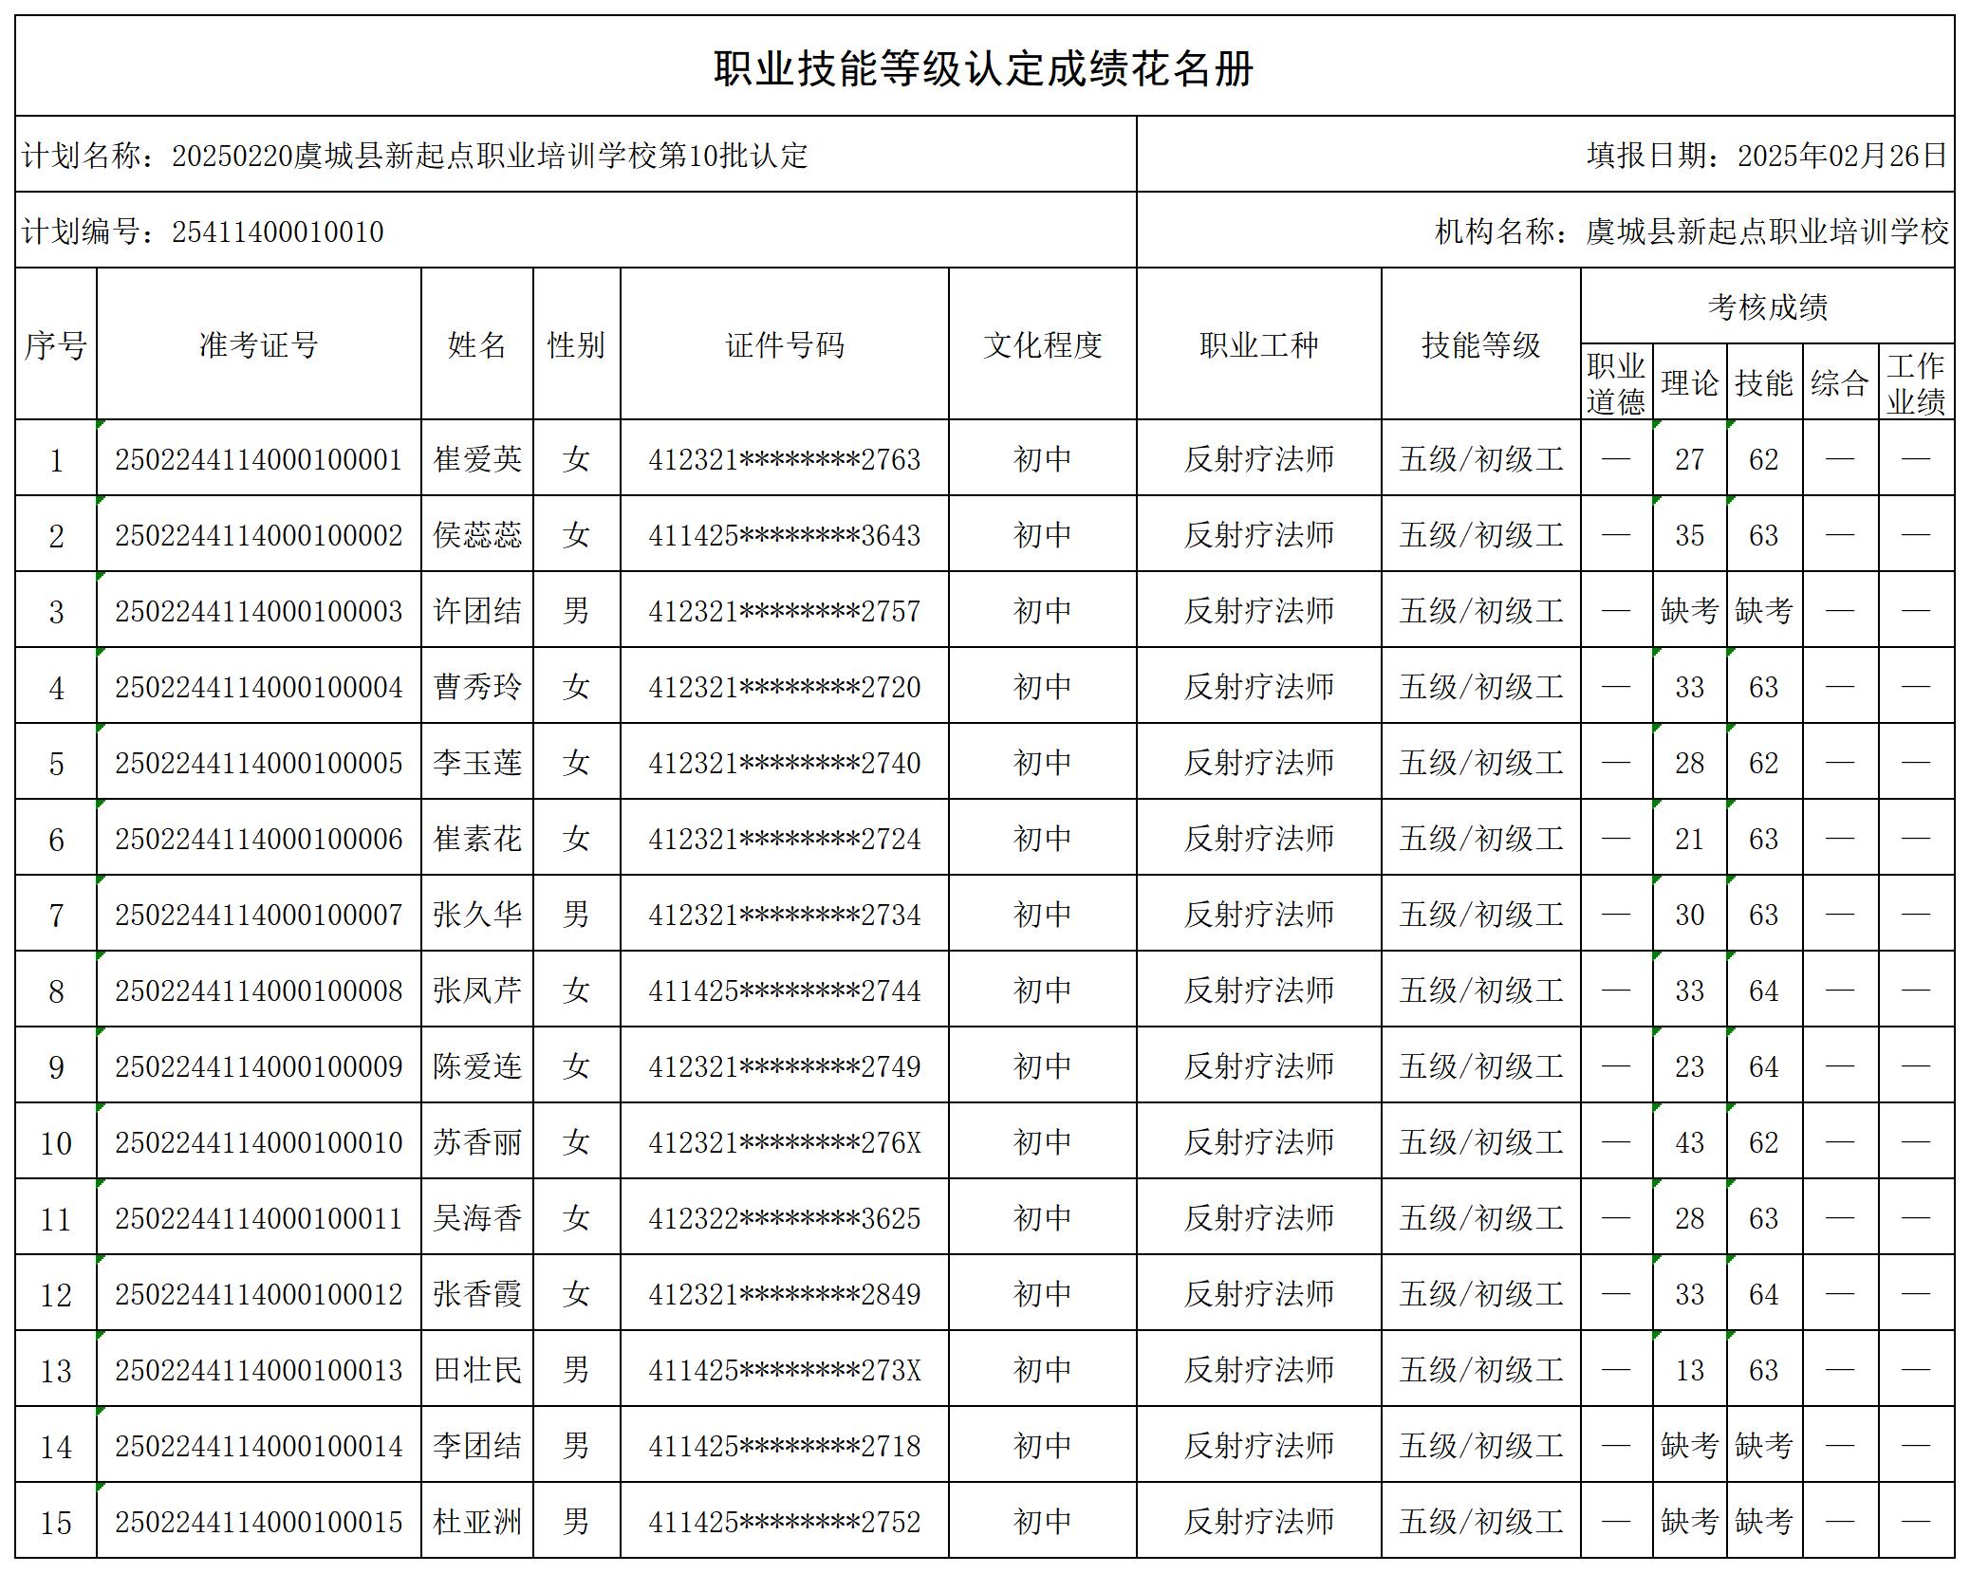The height and width of the screenshot is (1573, 1970).
Task: Click the name 曹秀玲
Action: click(x=477, y=687)
